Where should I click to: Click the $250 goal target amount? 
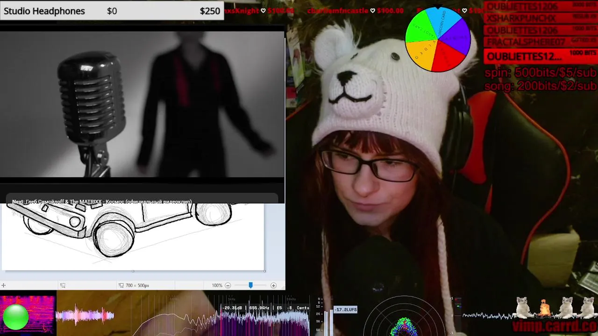210,11
